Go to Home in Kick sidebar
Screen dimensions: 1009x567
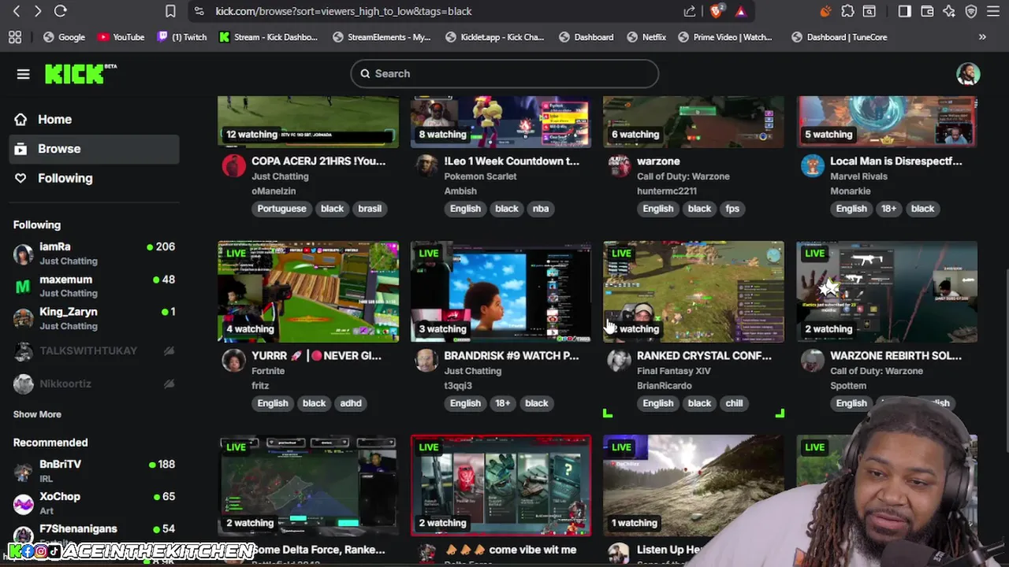(x=95, y=120)
